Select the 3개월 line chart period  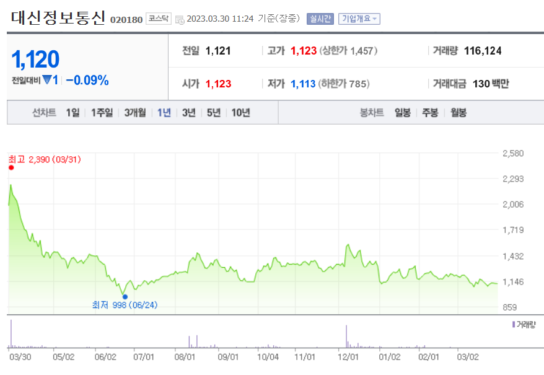[x=135, y=113]
